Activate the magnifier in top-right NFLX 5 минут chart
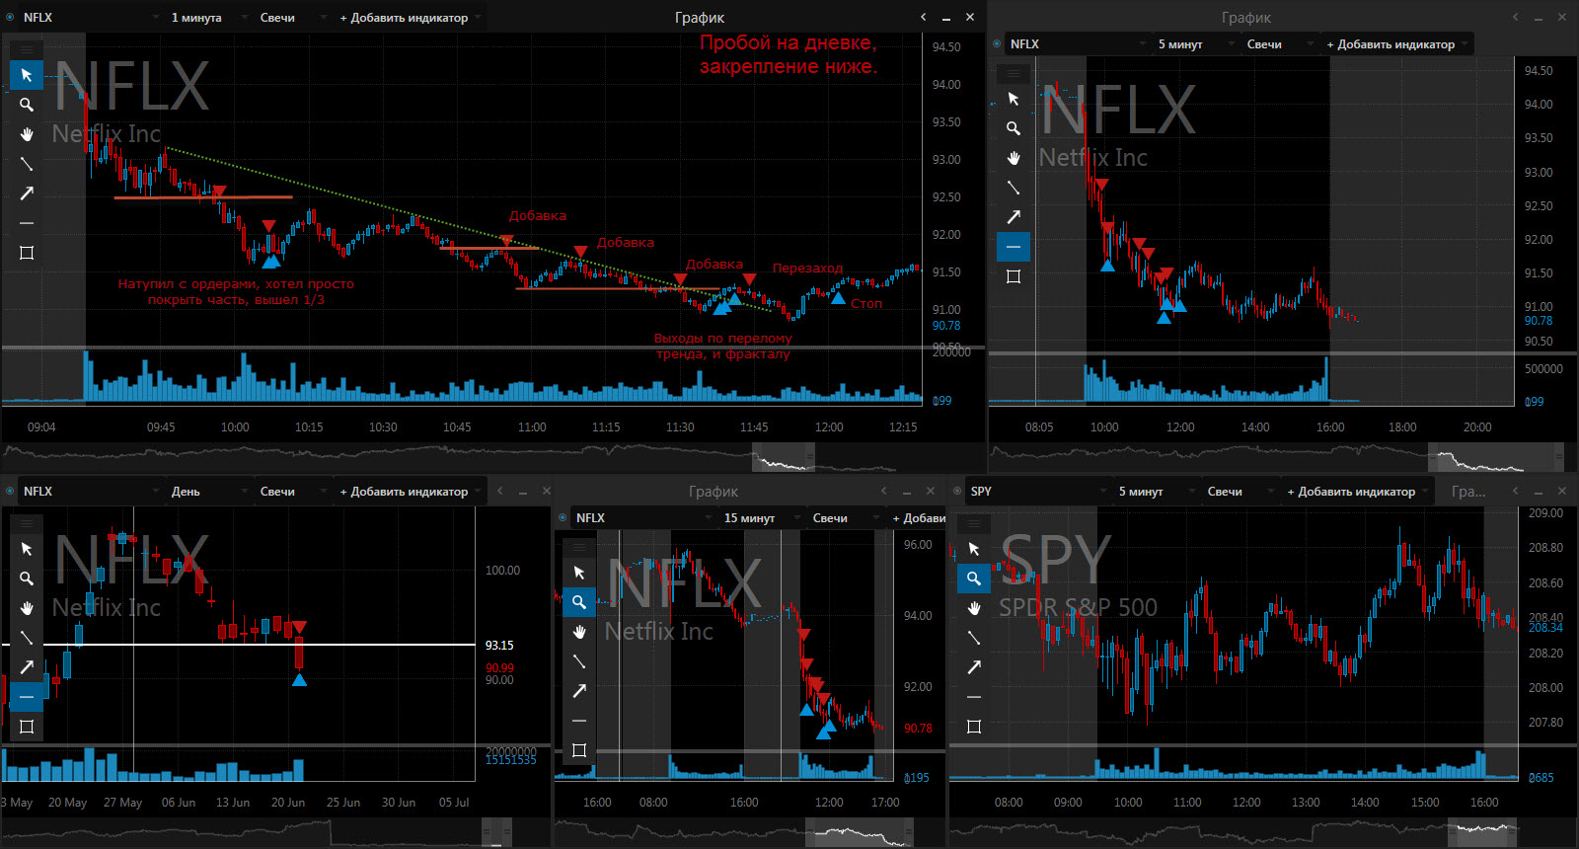This screenshot has width=1579, height=849. pyautogui.click(x=1014, y=128)
